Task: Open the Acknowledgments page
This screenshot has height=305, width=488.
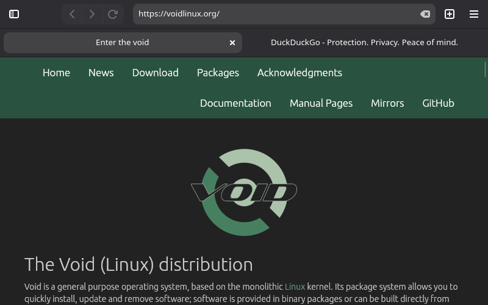Action: tap(300, 73)
